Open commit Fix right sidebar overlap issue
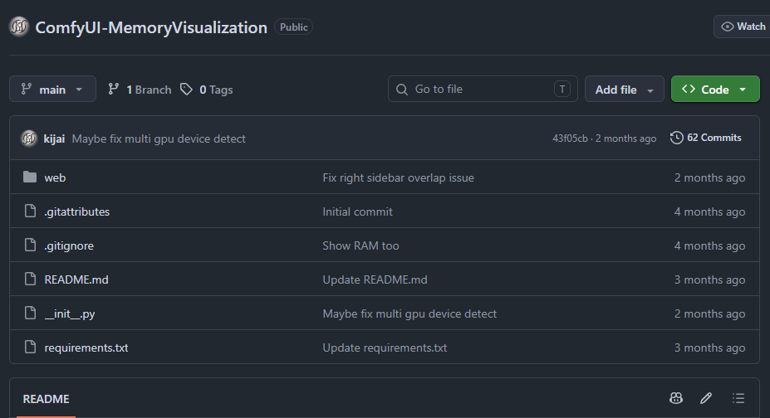Image resolution: width=770 pixels, height=418 pixels. [398, 177]
